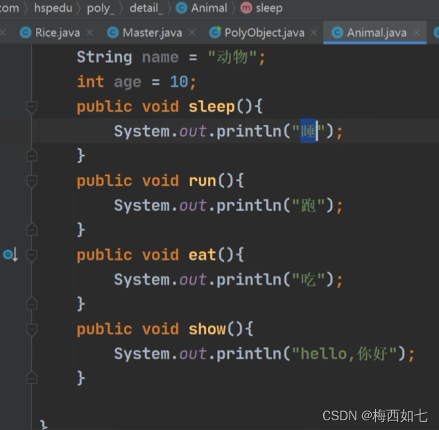439x430 pixels.
Task: Click the number 10 in age declaration
Action: tap(179, 82)
